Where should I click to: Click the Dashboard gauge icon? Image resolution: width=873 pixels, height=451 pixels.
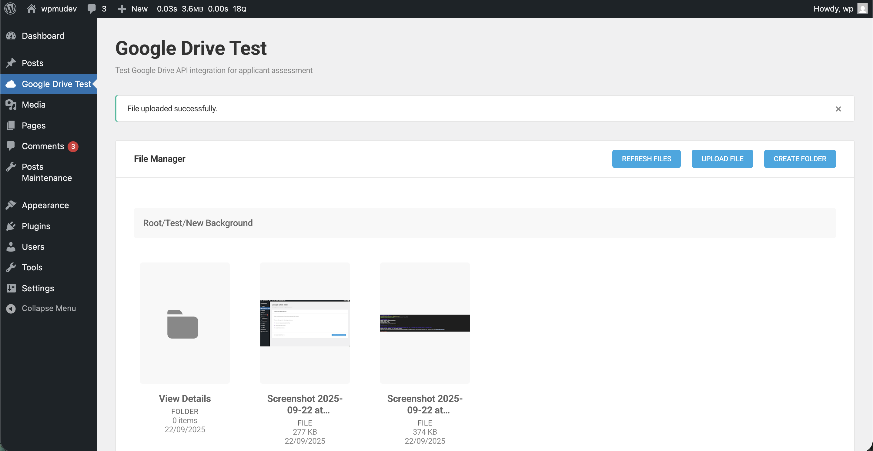(x=11, y=36)
